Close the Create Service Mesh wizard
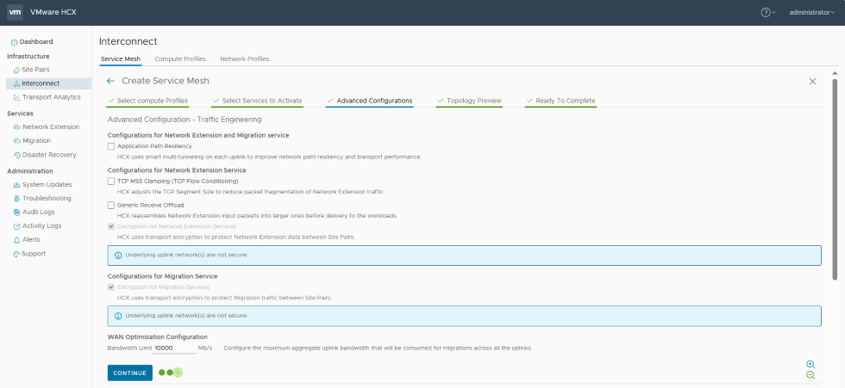Image resolution: width=845 pixels, height=388 pixels. [812, 81]
